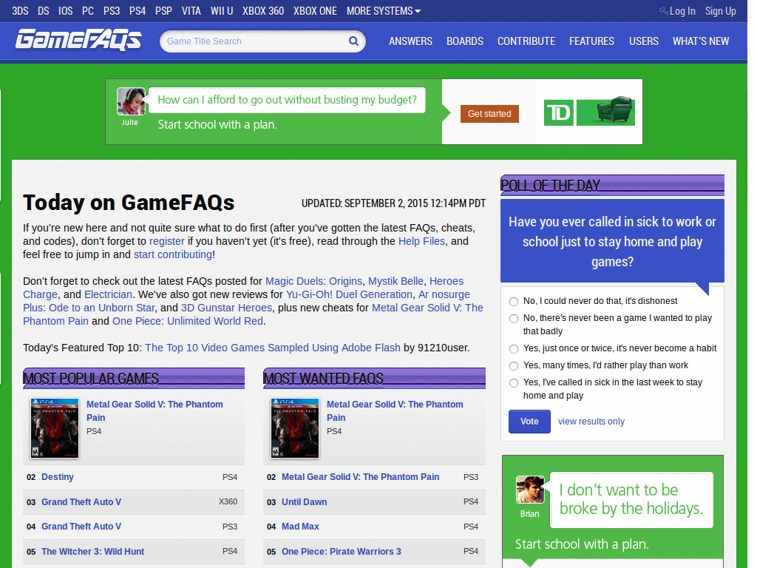Open the Users menu
757x568 pixels.
pyautogui.click(x=644, y=41)
